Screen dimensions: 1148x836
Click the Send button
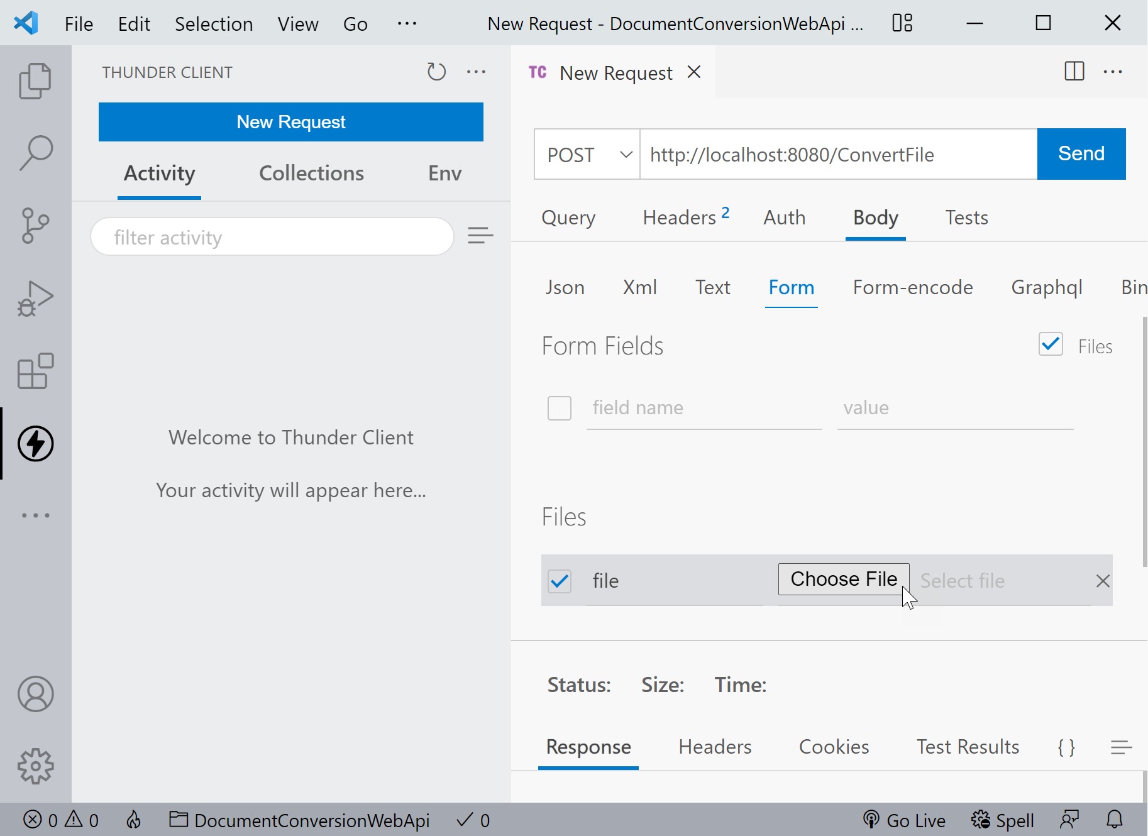(1081, 154)
